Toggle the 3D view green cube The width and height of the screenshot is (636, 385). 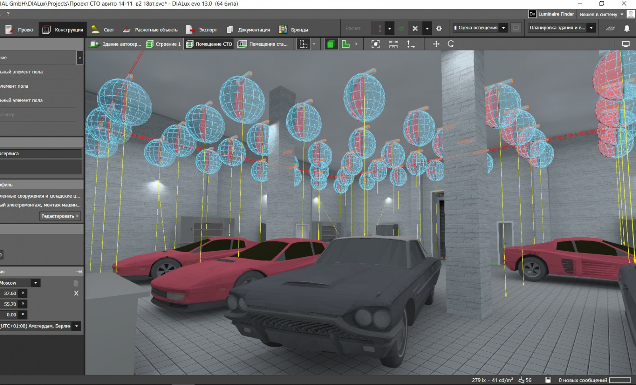330,44
